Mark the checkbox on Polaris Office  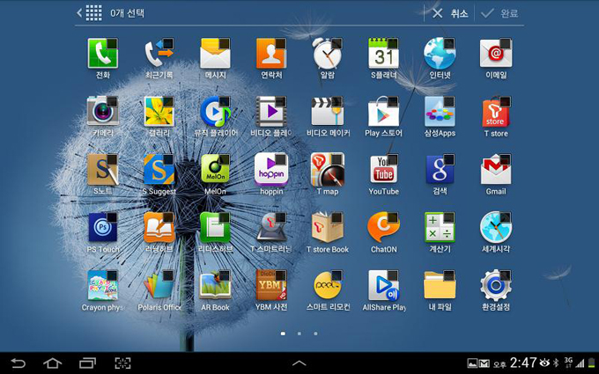pos(168,276)
